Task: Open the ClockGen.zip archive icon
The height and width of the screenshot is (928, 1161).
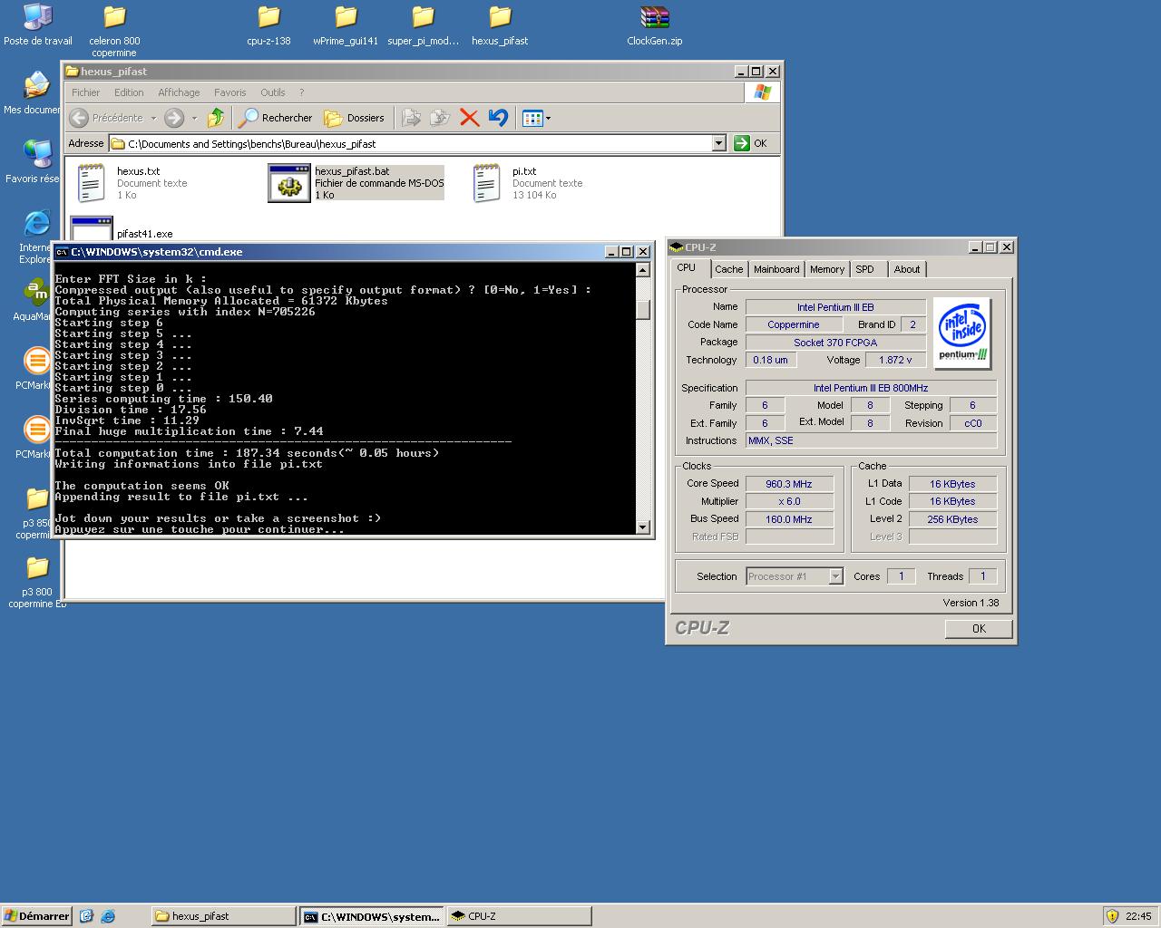Action: click(x=654, y=18)
